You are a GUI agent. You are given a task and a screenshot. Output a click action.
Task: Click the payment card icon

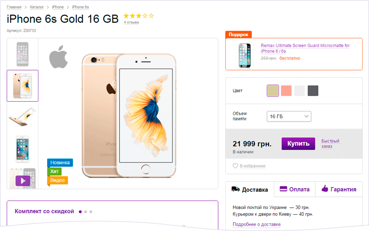283,189
